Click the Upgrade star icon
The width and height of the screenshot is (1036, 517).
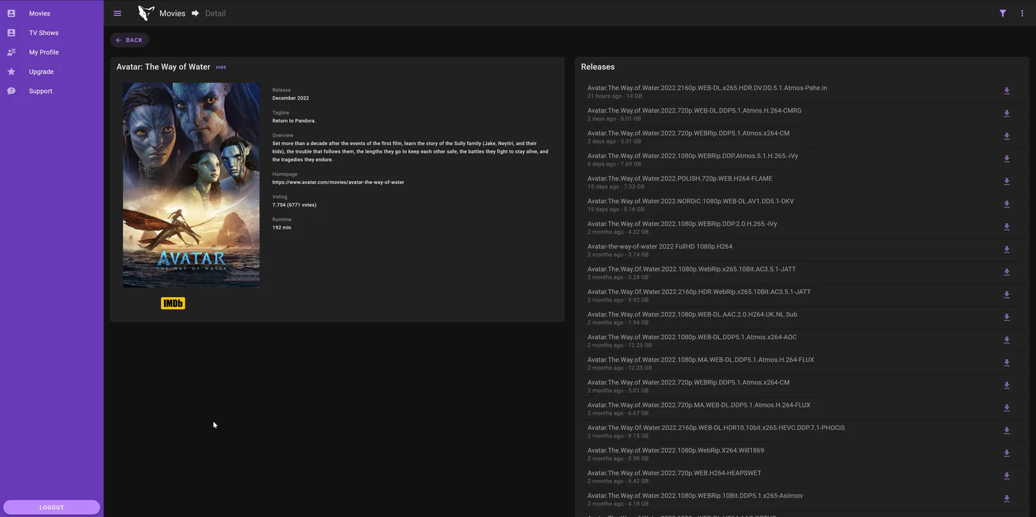click(11, 71)
